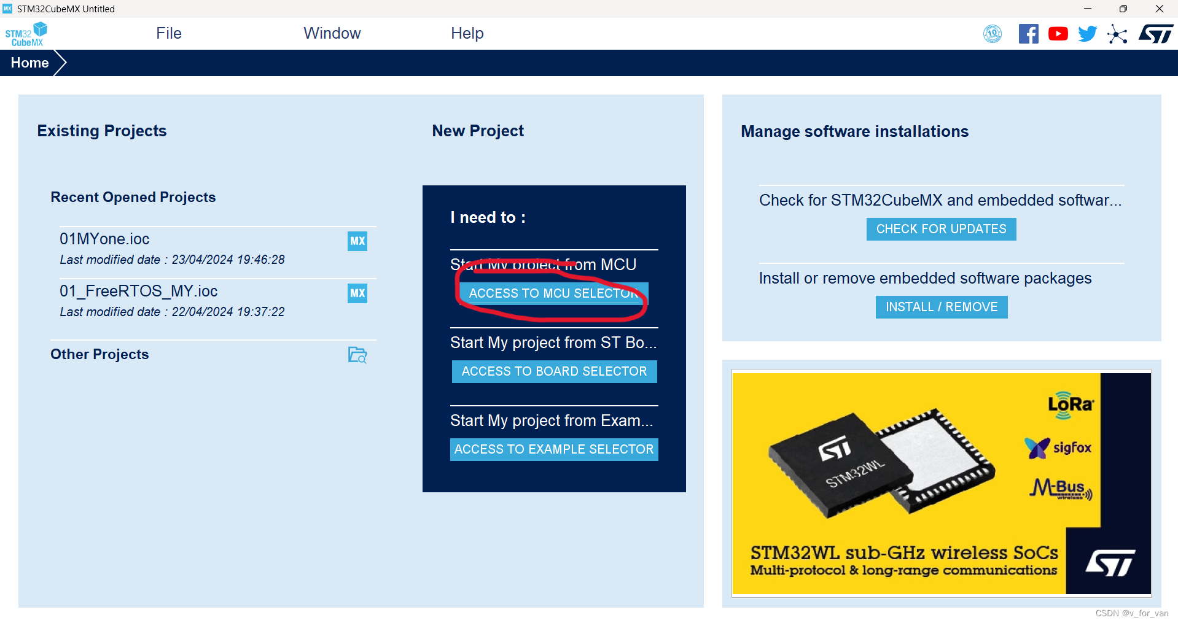Click CHECK FOR UPDATES button

pos(941,229)
